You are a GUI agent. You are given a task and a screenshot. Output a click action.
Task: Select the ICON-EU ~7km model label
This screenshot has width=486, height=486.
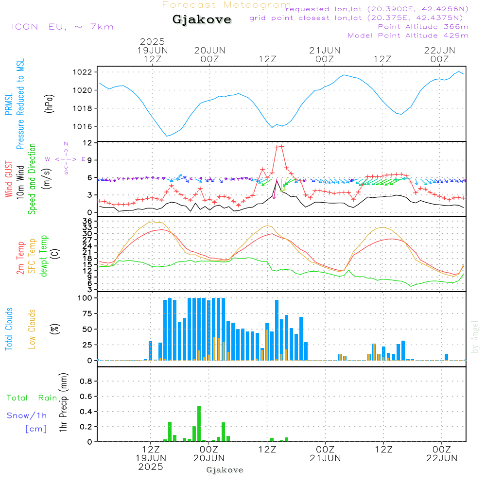(x=63, y=27)
